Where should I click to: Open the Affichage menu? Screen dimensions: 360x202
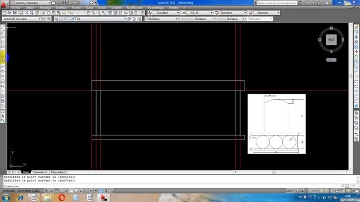[x=45, y=8]
